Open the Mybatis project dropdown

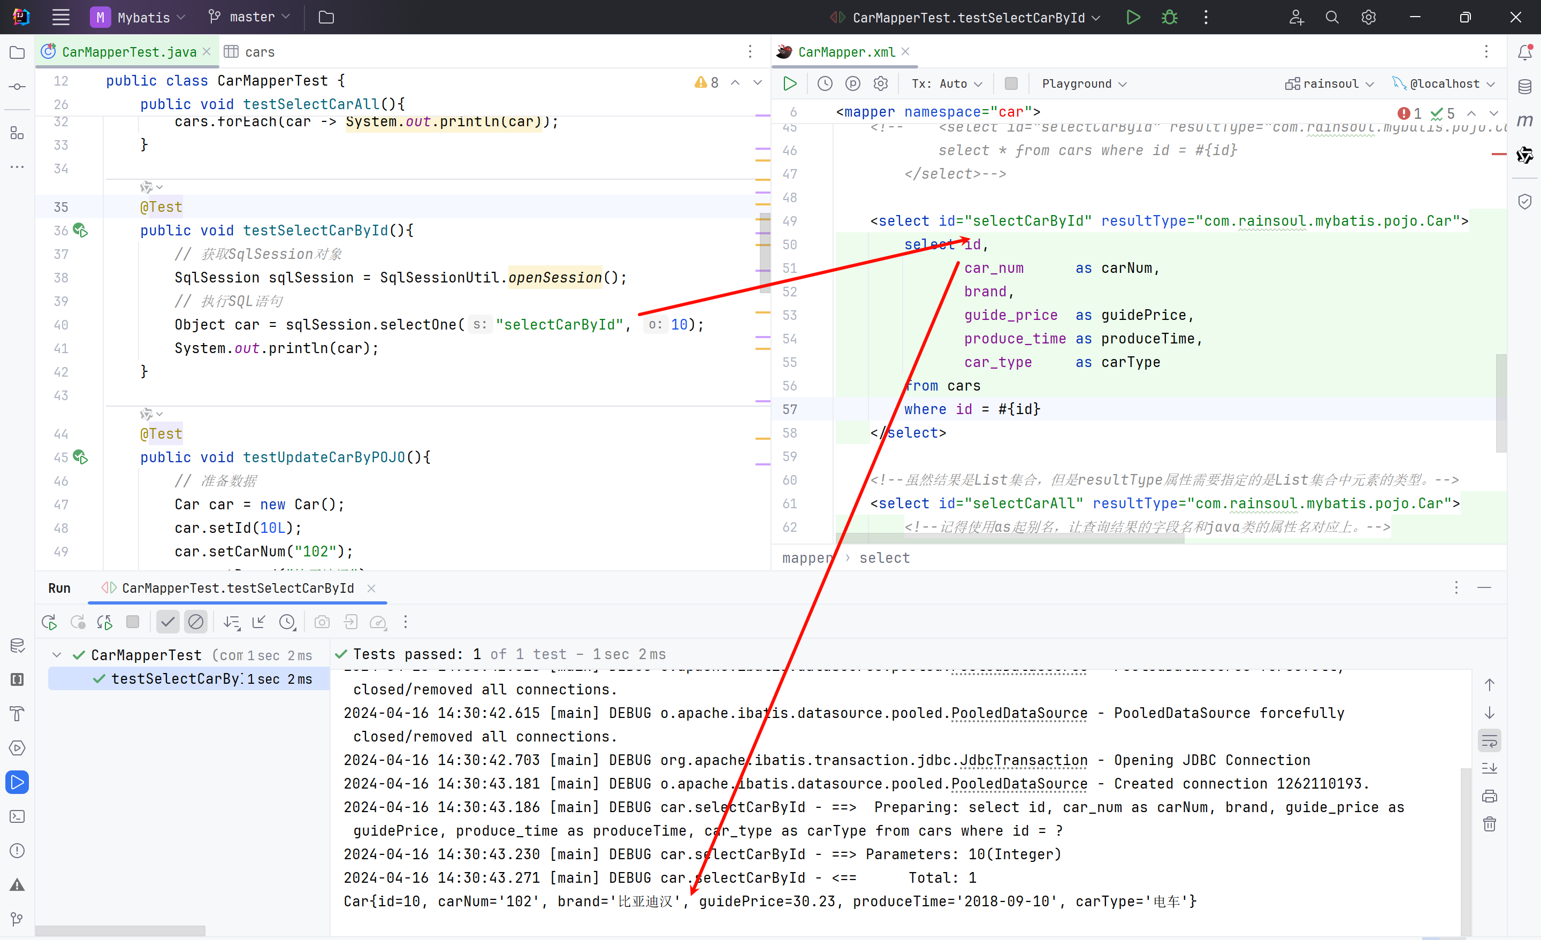coord(138,17)
